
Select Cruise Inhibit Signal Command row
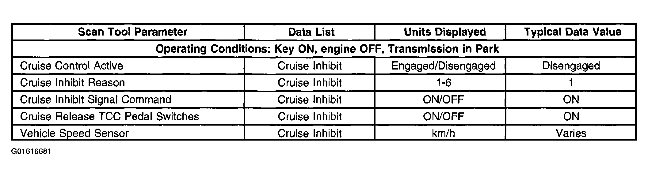click(x=324, y=99)
